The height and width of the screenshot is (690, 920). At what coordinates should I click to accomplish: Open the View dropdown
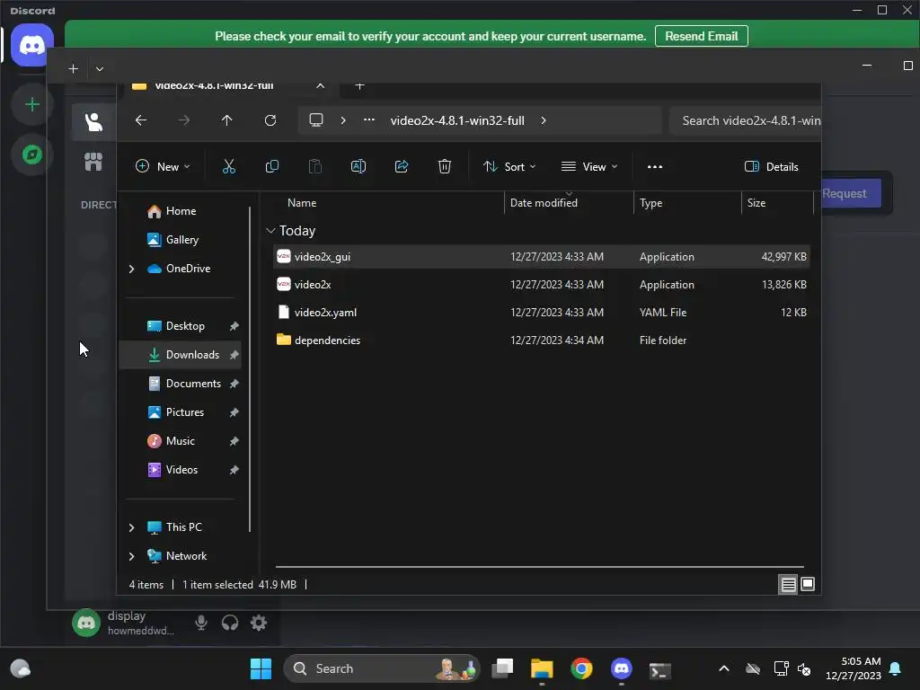589,166
